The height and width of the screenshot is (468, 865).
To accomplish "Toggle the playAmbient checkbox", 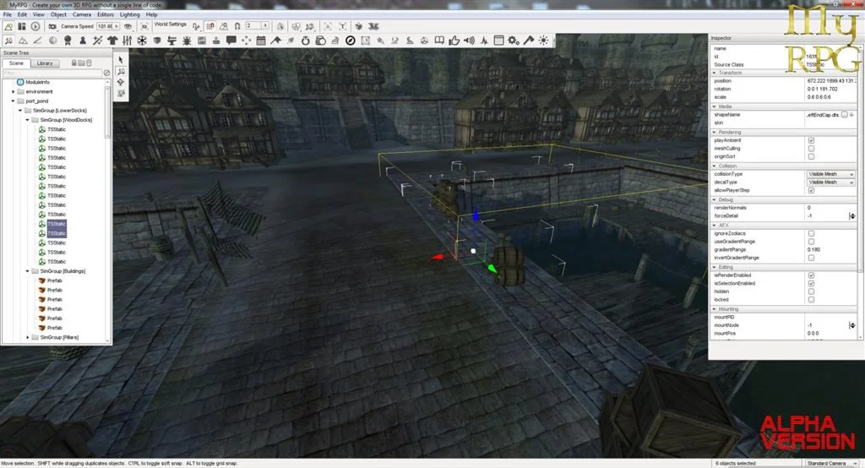I will [x=811, y=140].
